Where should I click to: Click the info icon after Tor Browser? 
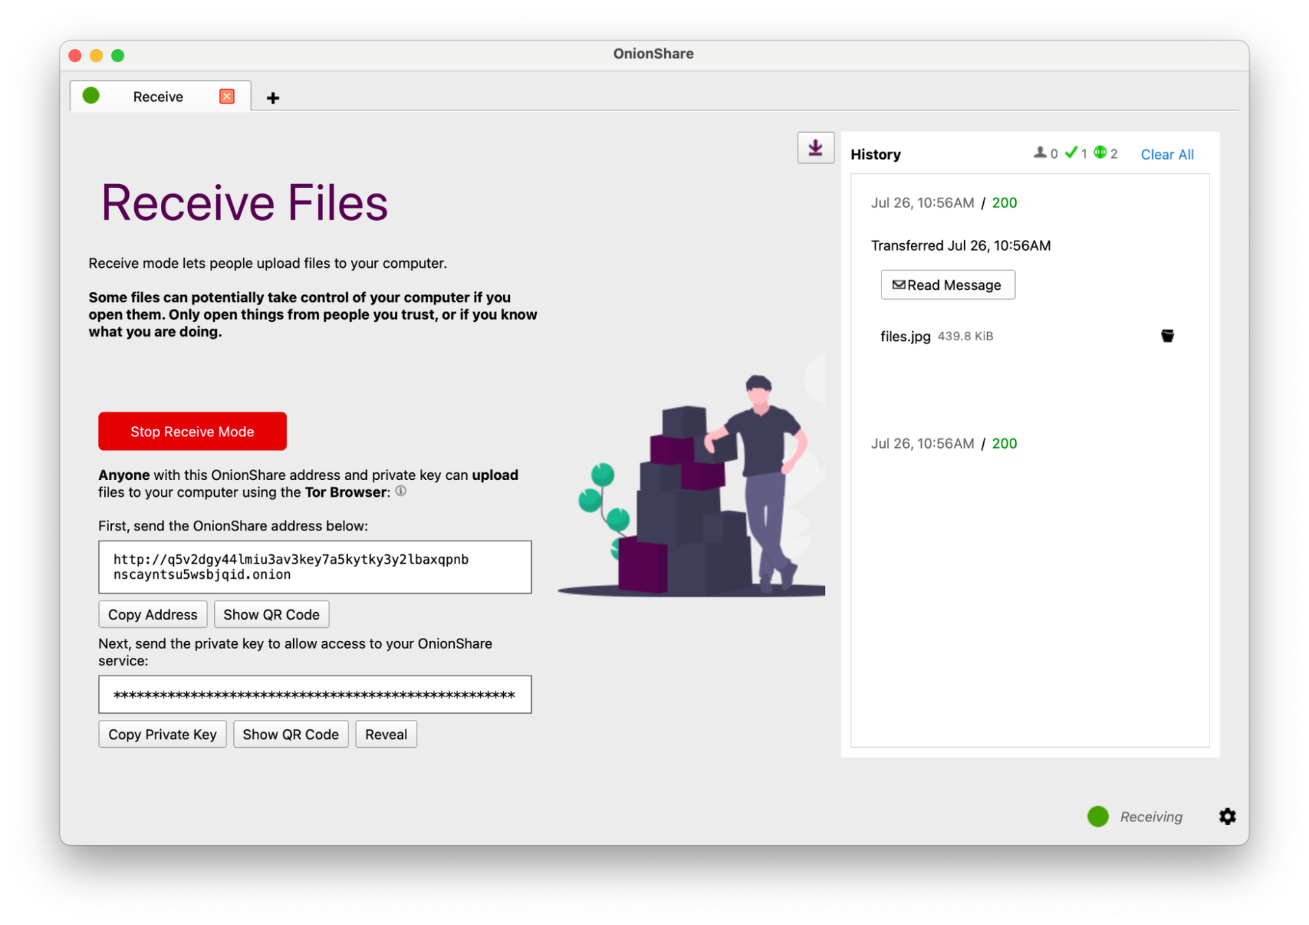coord(401,491)
